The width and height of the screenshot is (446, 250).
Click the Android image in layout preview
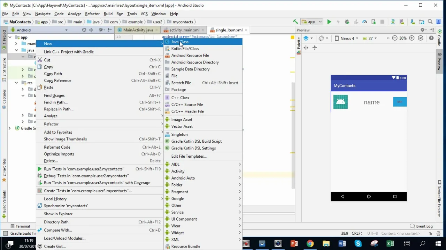click(340, 102)
